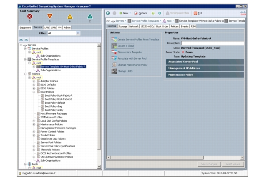The height and width of the screenshot is (180, 267).
Task: Expand the Associated Server Pool section
Action: click(205, 62)
